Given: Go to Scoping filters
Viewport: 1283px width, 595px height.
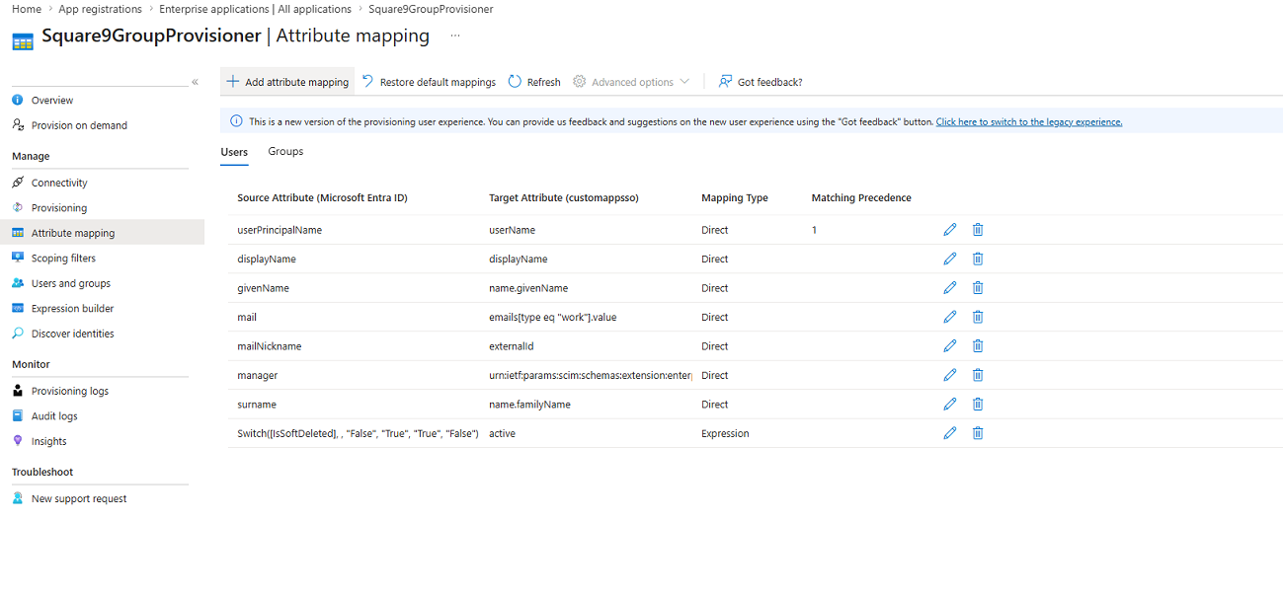Looking at the screenshot, I should pyautogui.click(x=63, y=258).
